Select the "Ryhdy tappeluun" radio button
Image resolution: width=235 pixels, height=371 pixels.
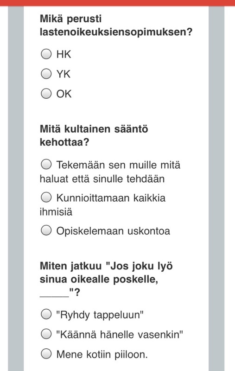tap(46, 314)
